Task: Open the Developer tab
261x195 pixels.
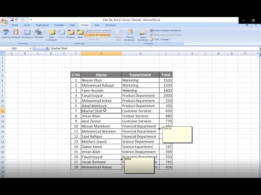Action: (x=111, y=25)
